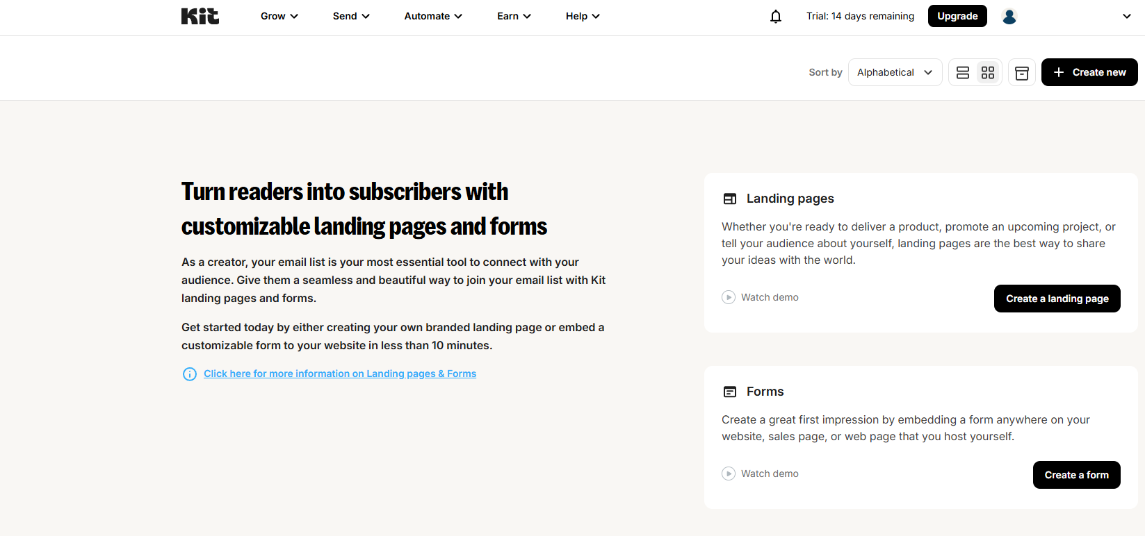This screenshot has width=1145, height=536.
Task: Click the Forms card icon
Action: point(730,392)
